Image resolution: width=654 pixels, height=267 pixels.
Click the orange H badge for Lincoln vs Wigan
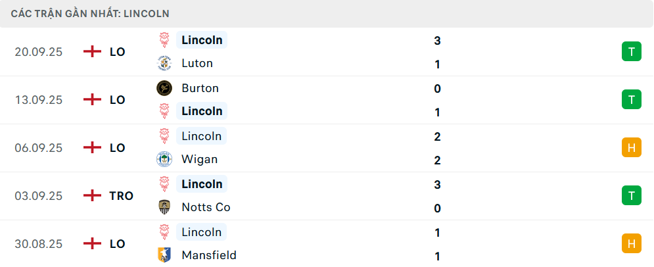click(632, 148)
